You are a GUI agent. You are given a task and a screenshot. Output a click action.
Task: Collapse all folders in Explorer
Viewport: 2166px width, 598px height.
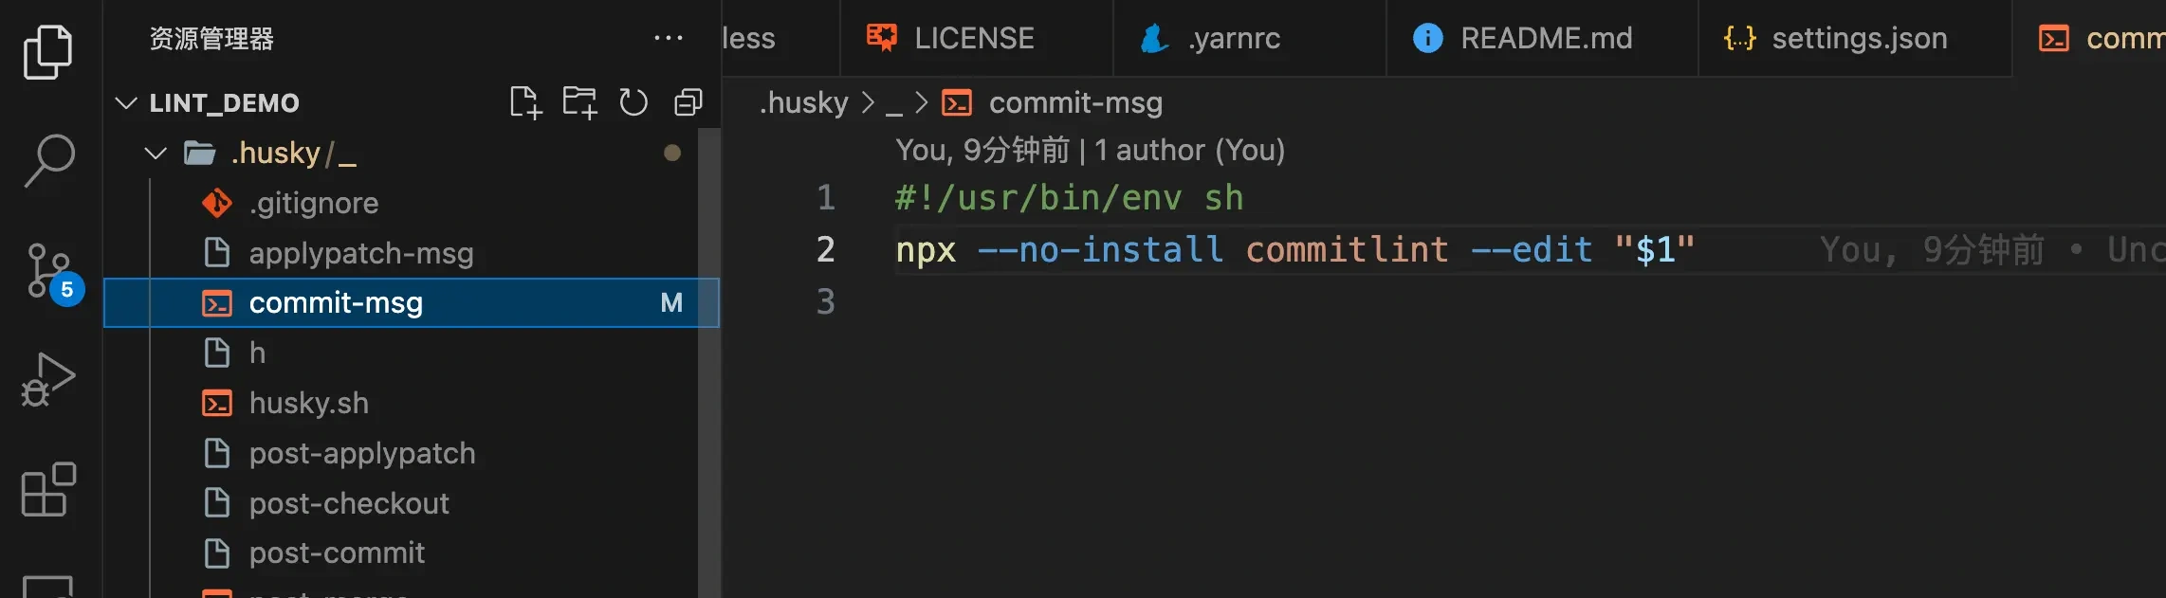pyautogui.click(x=688, y=102)
